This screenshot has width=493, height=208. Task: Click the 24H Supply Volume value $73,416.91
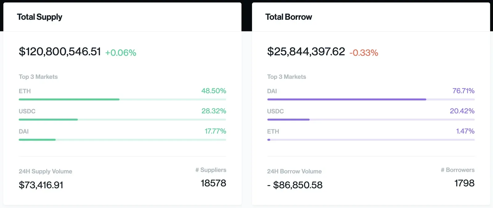(41, 185)
